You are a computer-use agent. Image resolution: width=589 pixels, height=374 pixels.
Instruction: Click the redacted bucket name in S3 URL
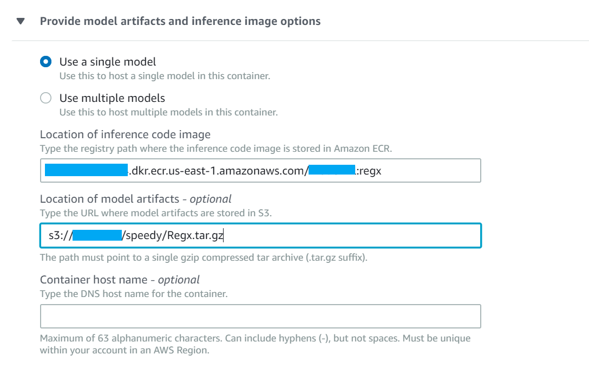point(97,236)
